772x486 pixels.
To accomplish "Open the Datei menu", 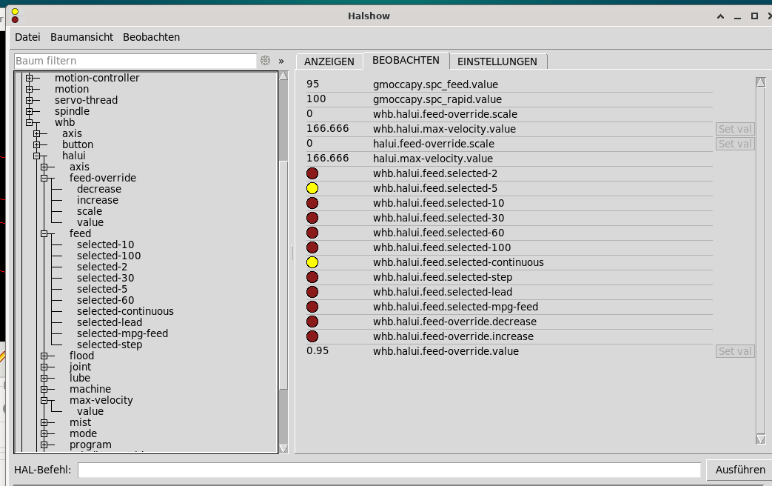I will pyautogui.click(x=27, y=37).
